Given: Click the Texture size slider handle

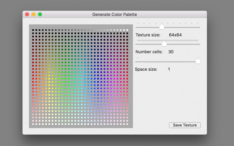Looking at the screenshot, I should (x=161, y=27).
